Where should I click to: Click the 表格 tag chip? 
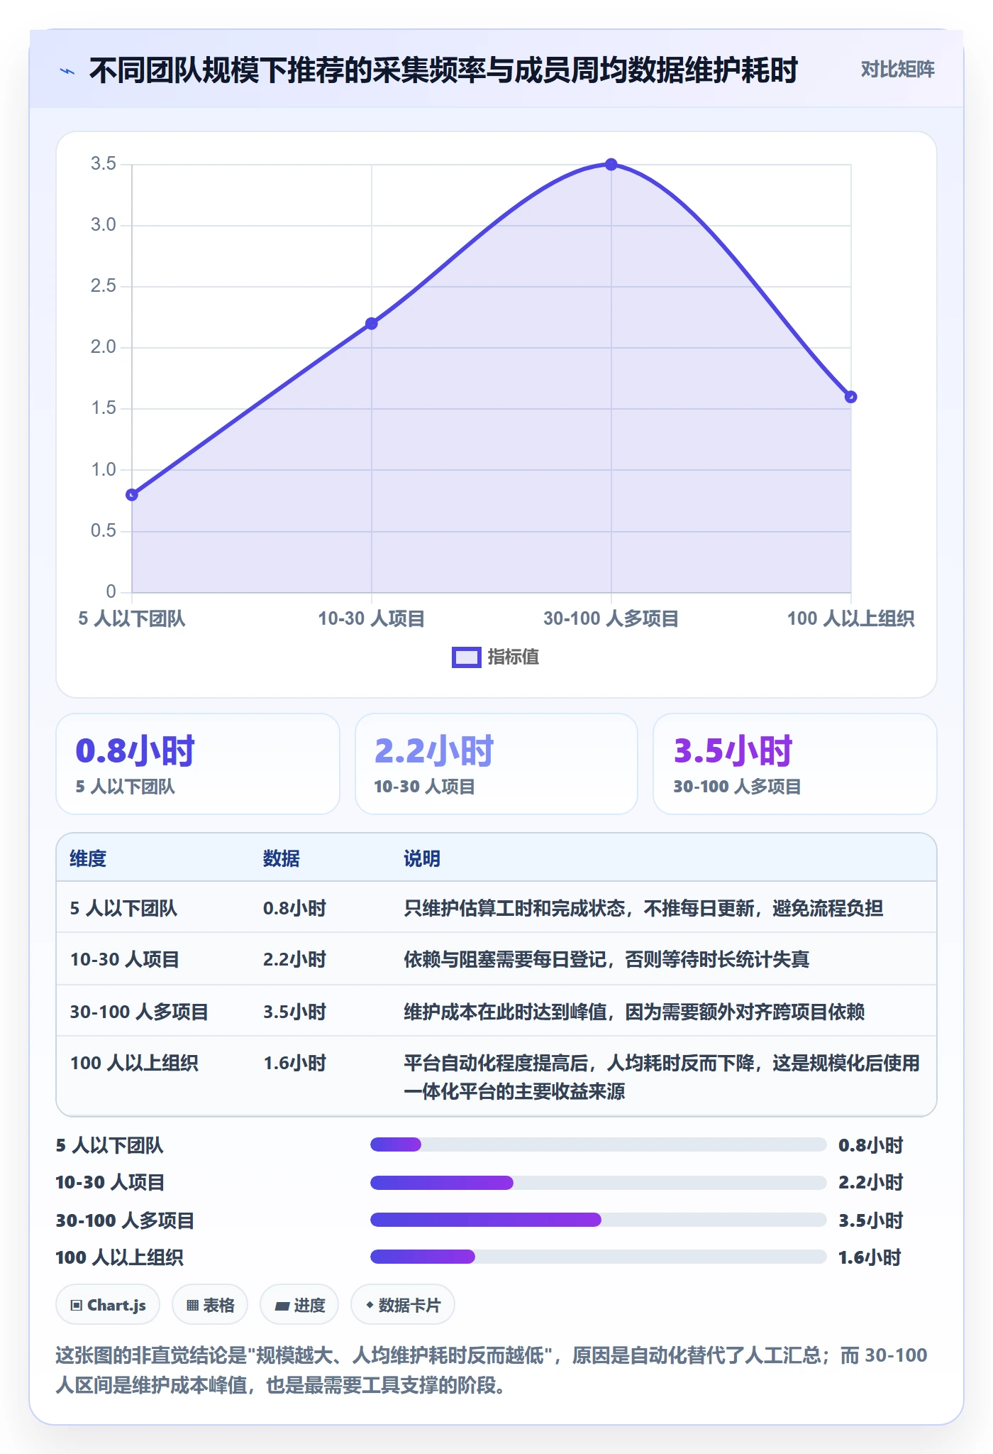pos(210,1305)
